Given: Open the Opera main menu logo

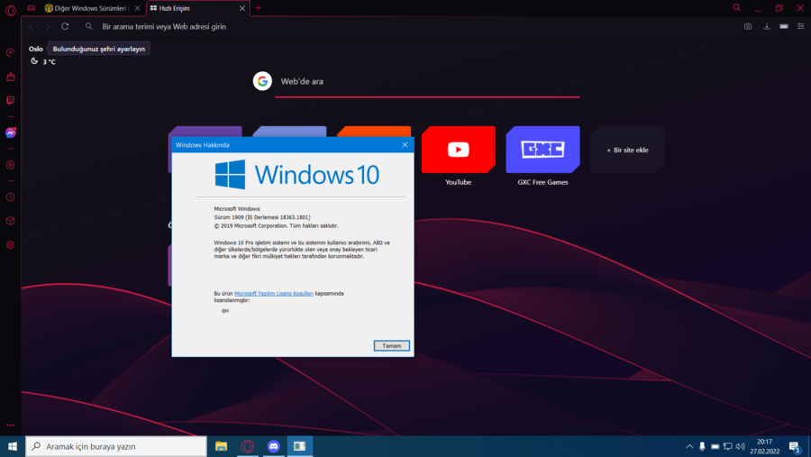Looking at the screenshot, I should pos(10,8).
